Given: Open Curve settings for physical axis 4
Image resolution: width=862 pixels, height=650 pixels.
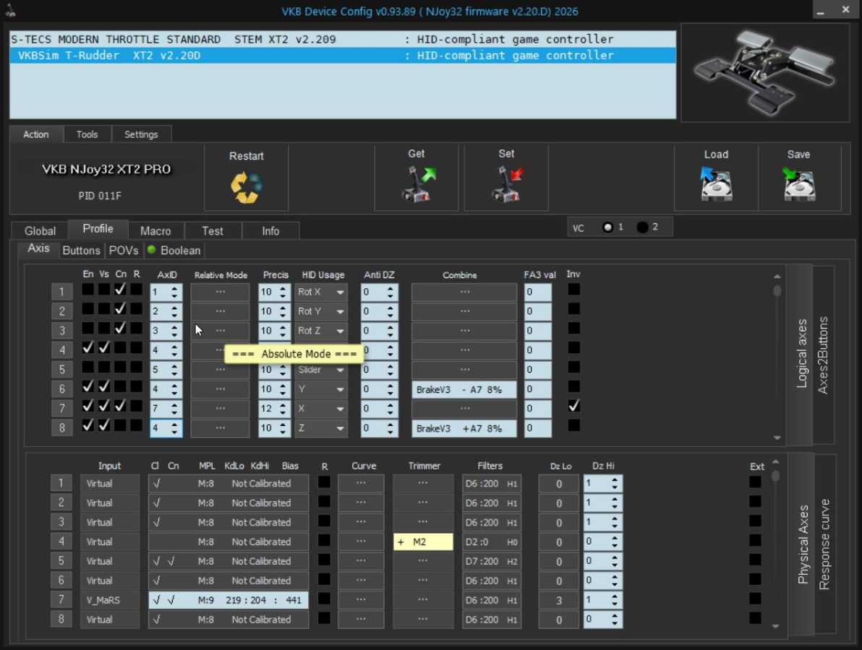Looking at the screenshot, I should (361, 541).
